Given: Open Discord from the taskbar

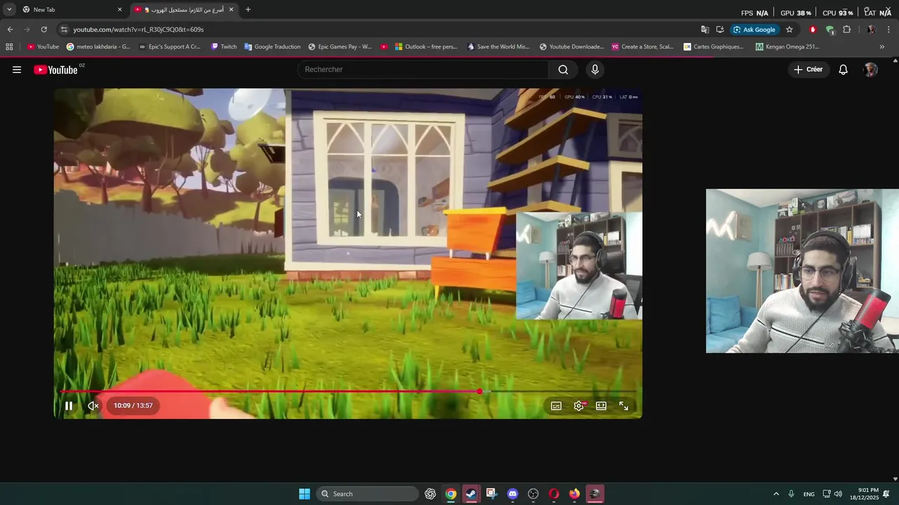Looking at the screenshot, I should (x=513, y=494).
